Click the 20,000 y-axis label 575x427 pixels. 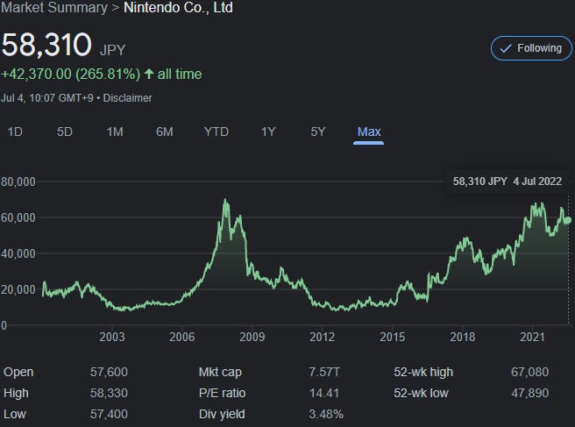point(18,289)
